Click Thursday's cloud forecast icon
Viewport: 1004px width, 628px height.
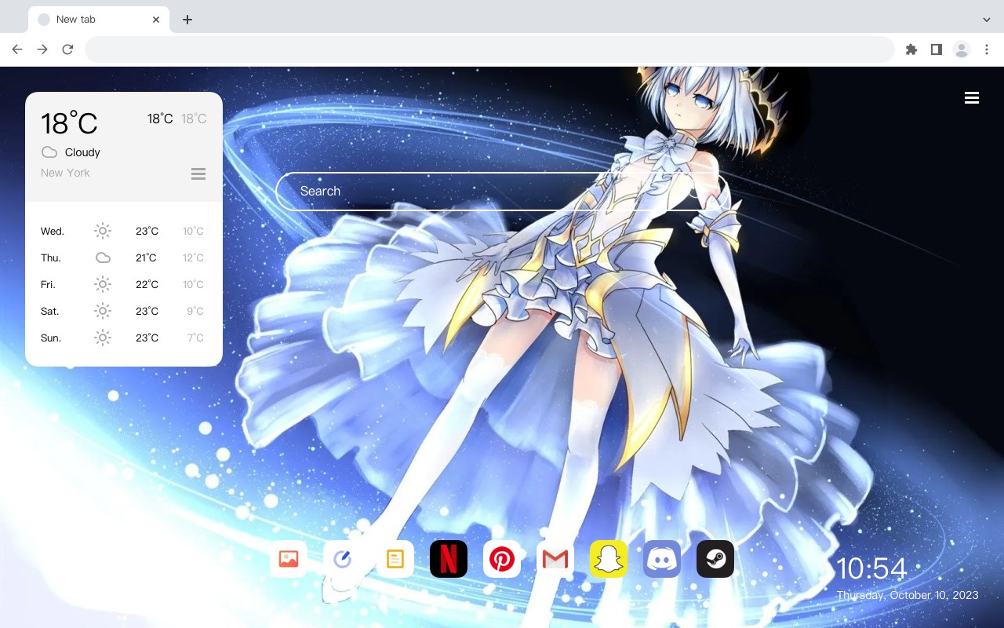coord(103,257)
